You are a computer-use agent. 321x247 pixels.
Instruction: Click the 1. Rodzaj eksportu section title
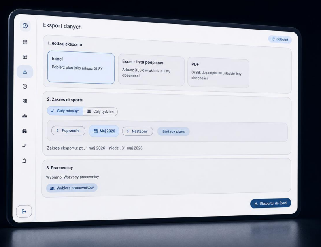tap(65, 44)
